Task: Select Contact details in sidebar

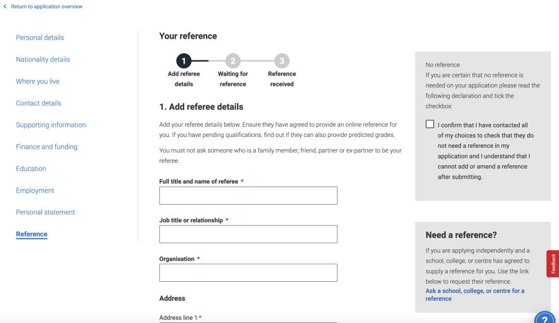Action: 38,103
